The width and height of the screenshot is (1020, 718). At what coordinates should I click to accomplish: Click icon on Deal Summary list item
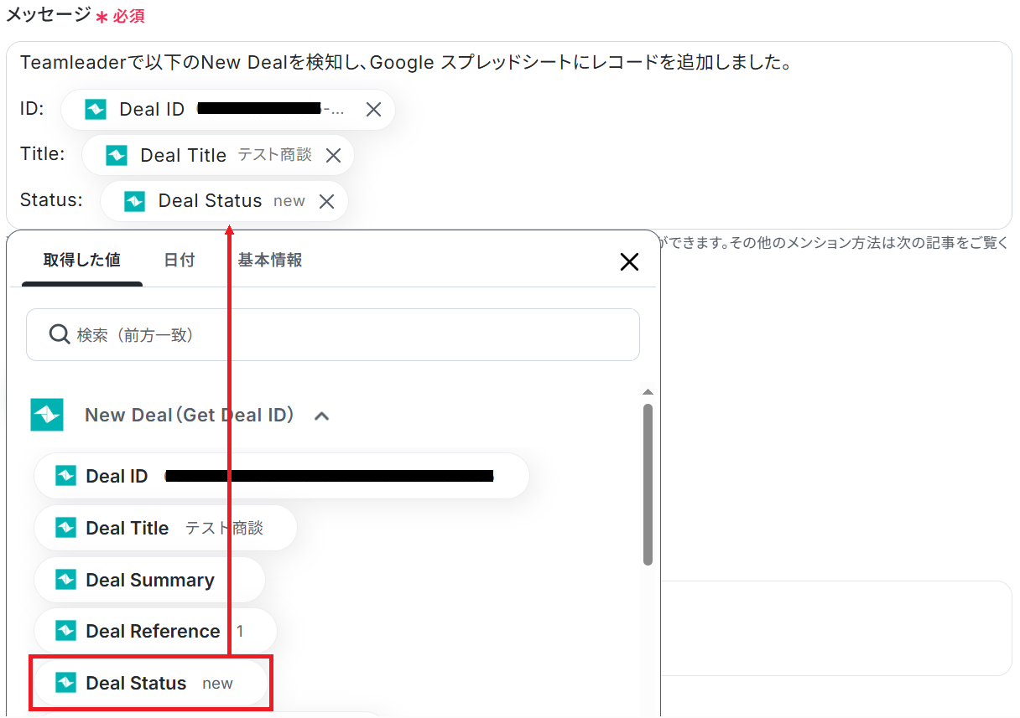click(x=65, y=580)
